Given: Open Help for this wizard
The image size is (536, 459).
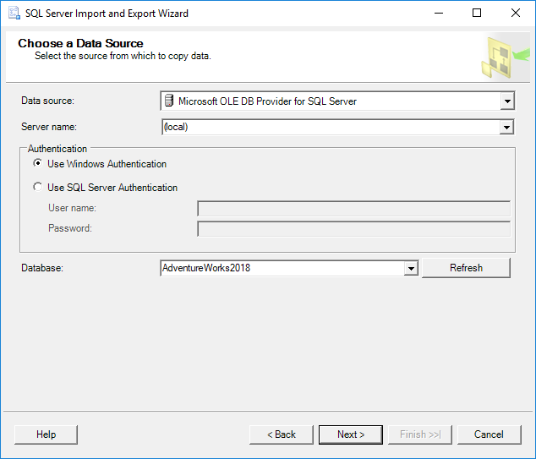Looking at the screenshot, I should (46, 434).
